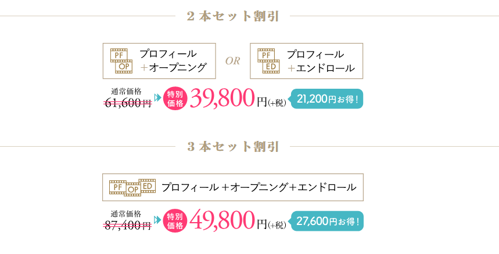Click the 通常価格 label above 61,600円
The height and width of the screenshot is (254, 499).
tap(126, 91)
